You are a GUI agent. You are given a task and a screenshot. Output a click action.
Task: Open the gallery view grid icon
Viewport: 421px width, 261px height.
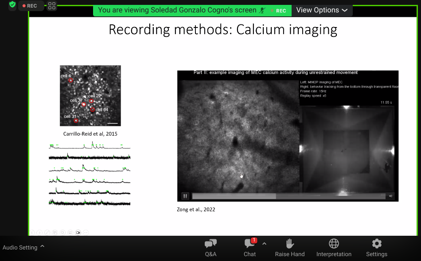coord(52,6)
